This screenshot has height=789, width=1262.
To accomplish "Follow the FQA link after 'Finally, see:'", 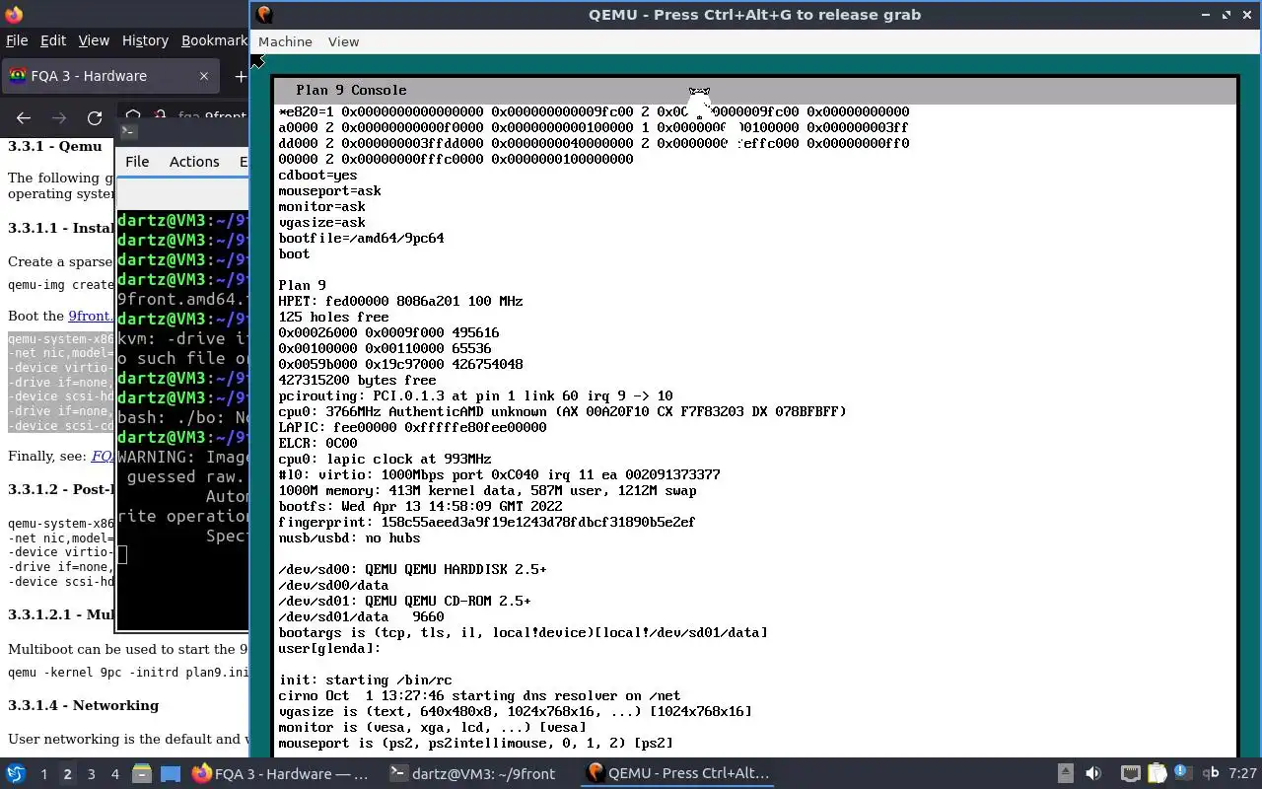I will click(x=103, y=457).
